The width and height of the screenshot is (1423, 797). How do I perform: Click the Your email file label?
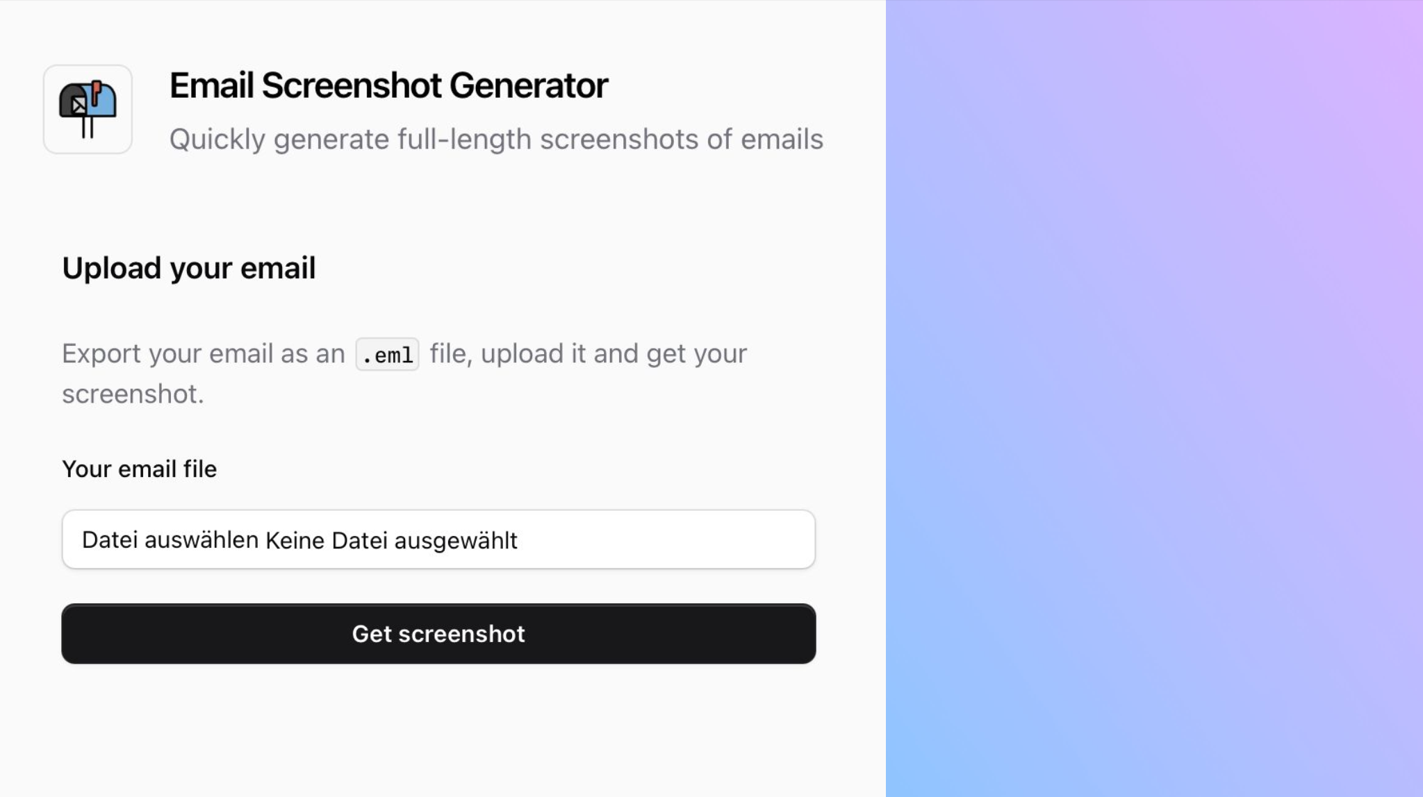(x=139, y=469)
